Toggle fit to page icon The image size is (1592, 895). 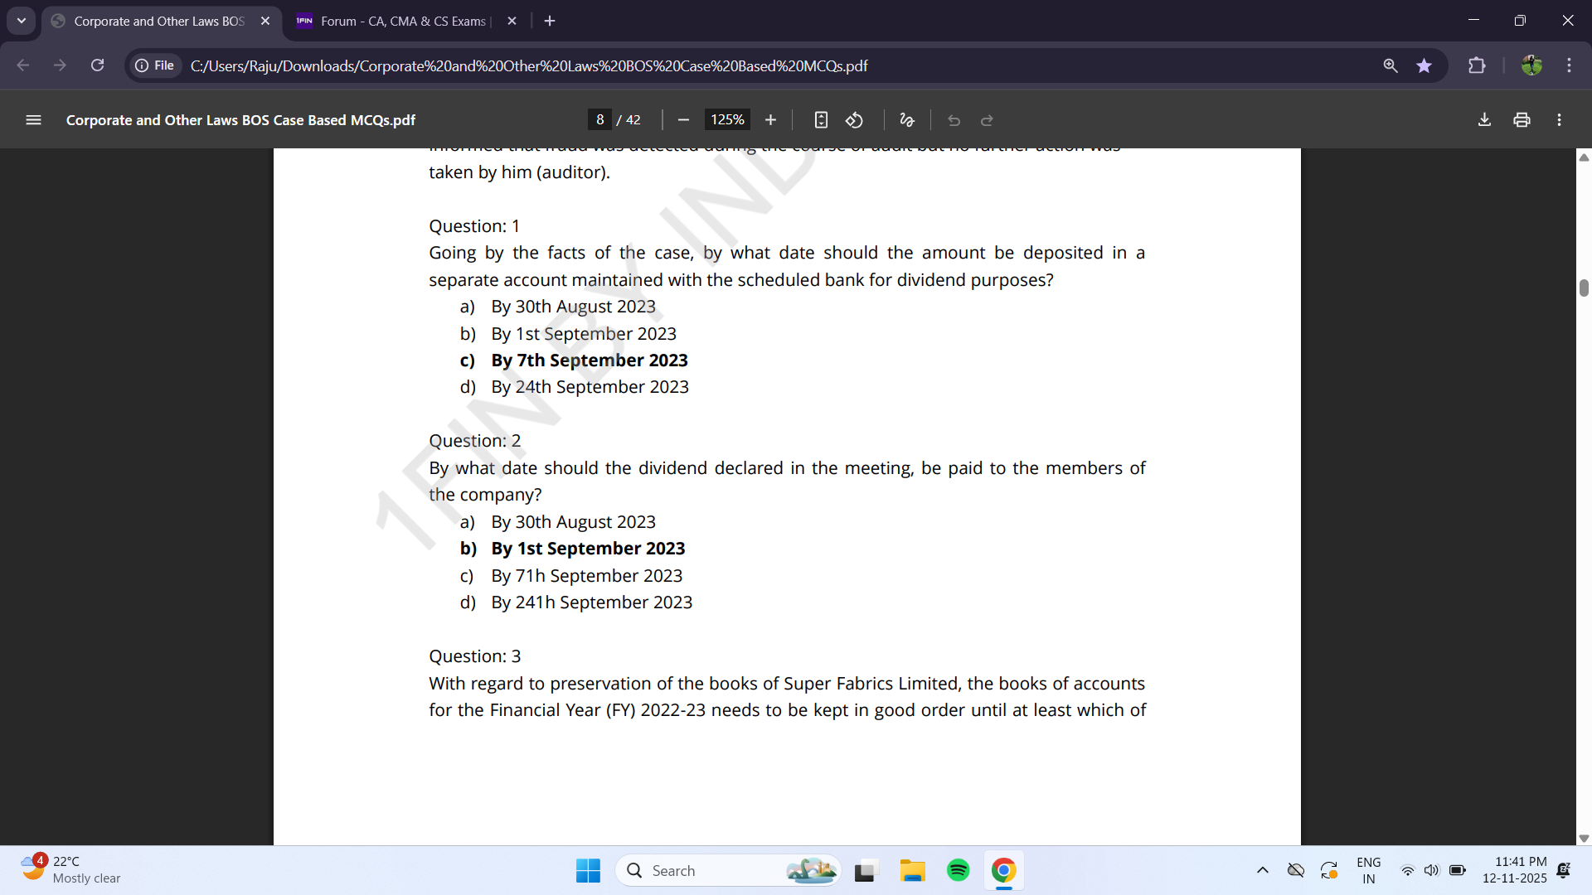click(821, 120)
